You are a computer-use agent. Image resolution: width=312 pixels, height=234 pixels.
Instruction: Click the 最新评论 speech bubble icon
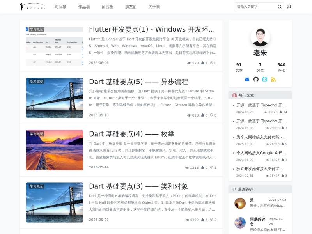234,189
